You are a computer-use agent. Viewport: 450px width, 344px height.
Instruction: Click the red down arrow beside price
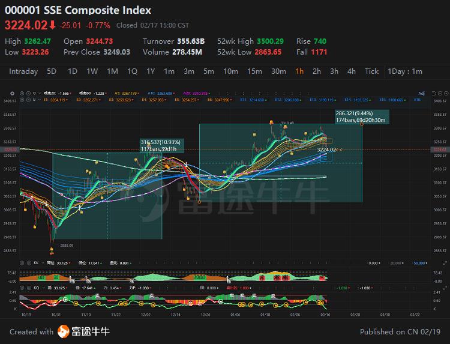[53, 25]
